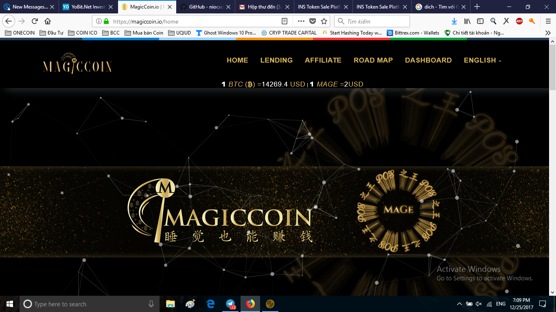Image resolution: width=556 pixels, height=312 pixels.
Task: Open the Adblock Plus extension
Action: [x=519, y=21]
